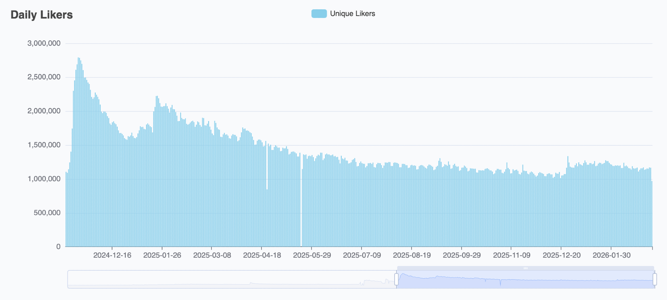Select the 2025-01-26 x-axis date label
Image resolution: width=667 pixels, height=300 pixels.
(x=162, y=255)
